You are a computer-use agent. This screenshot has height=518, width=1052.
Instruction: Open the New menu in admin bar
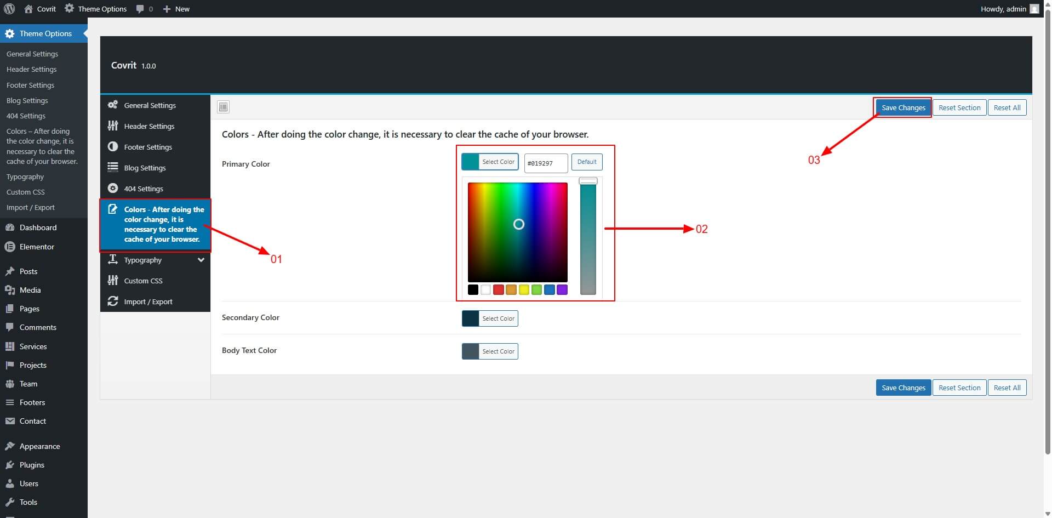coord(176,9)
